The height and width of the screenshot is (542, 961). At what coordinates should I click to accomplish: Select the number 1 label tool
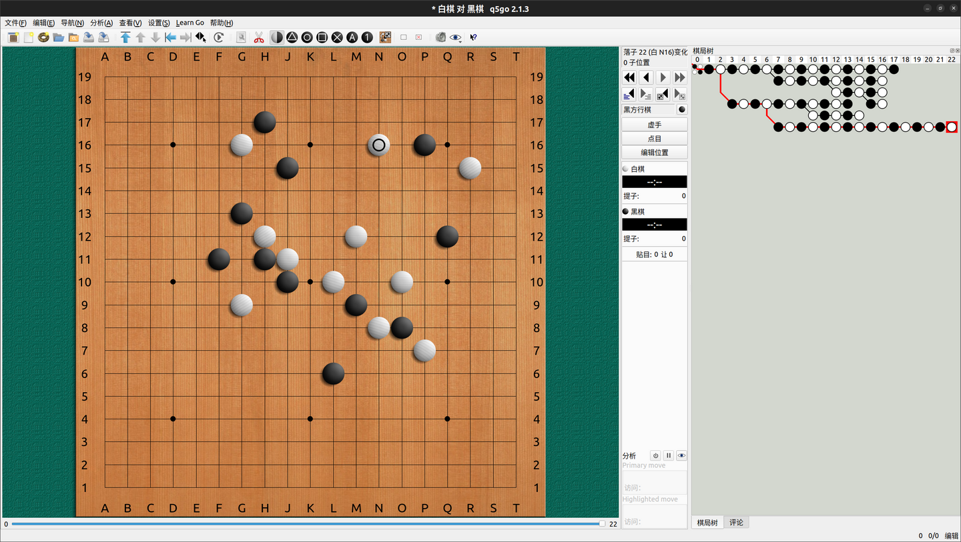(x=367, y=37)
